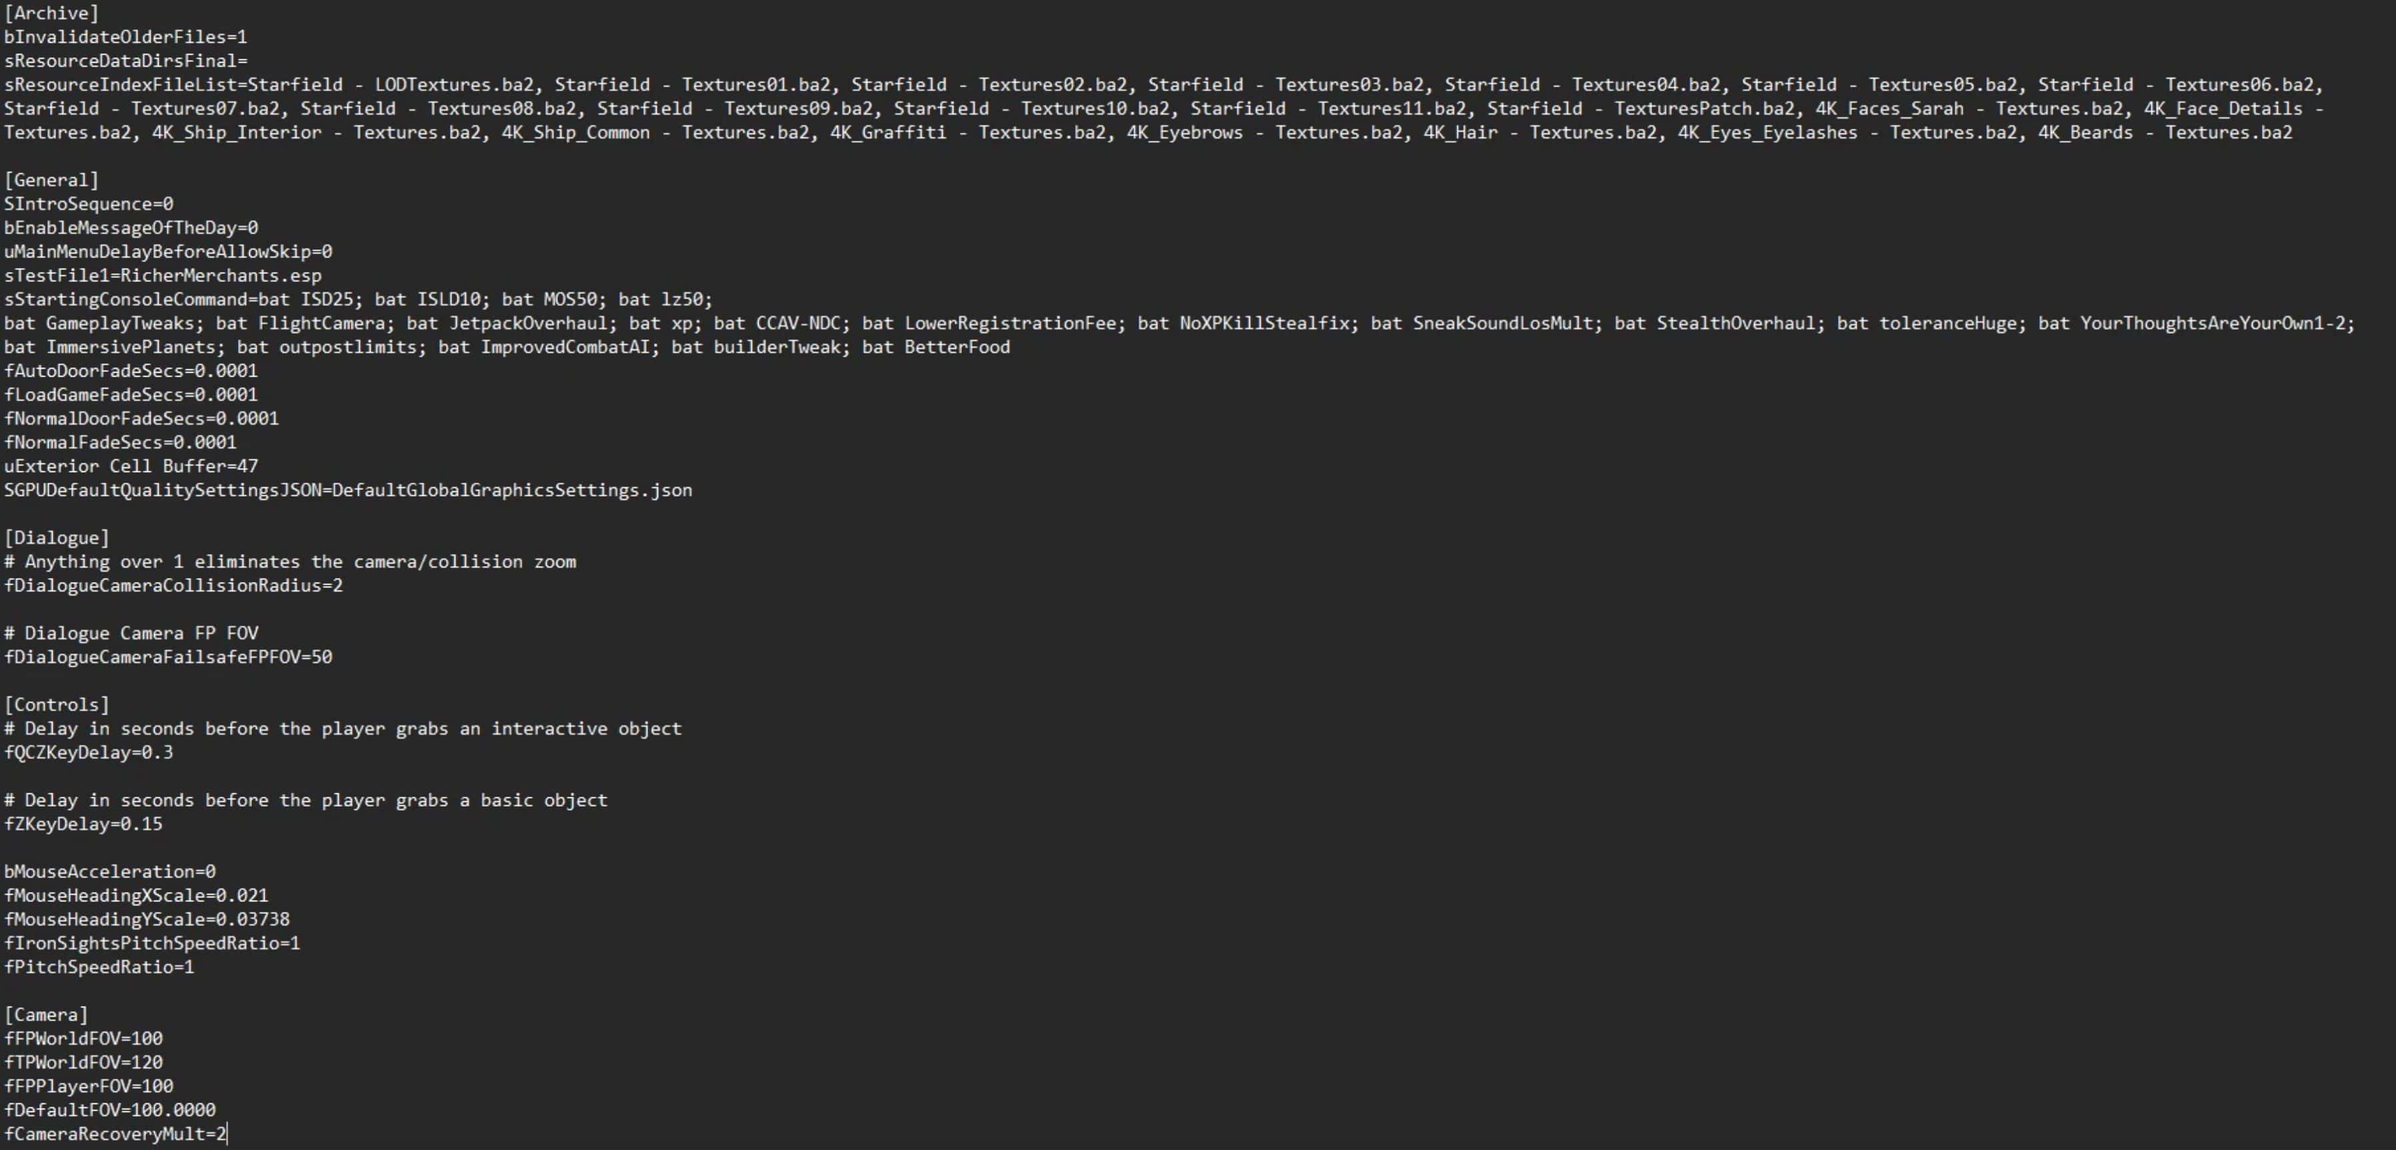Click the fLoadGameFadeSecs=0.0001 line
2396x1150 pixels.
point(131,395)
